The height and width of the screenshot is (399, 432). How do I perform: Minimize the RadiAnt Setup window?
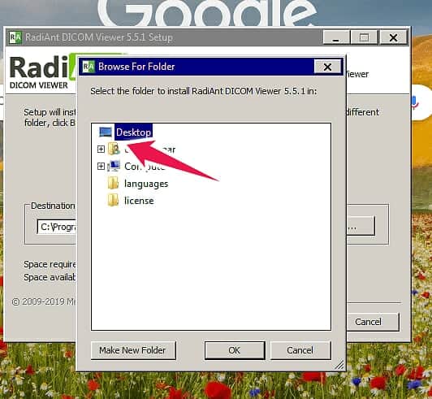click(336, 37)
